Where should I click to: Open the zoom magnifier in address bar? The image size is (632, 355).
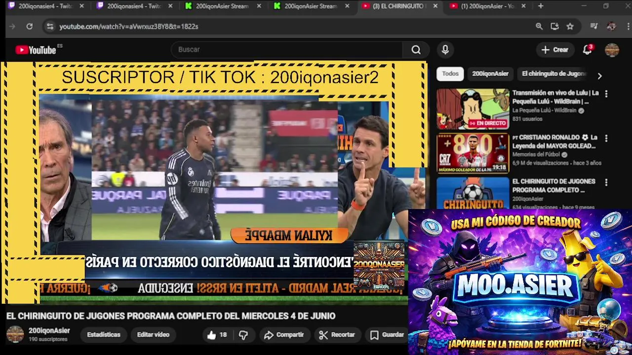click(x=539, y=27)
